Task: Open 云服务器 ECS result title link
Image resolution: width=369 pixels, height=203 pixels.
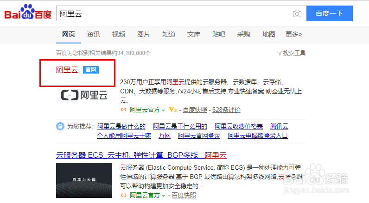Action: point(141,155)
